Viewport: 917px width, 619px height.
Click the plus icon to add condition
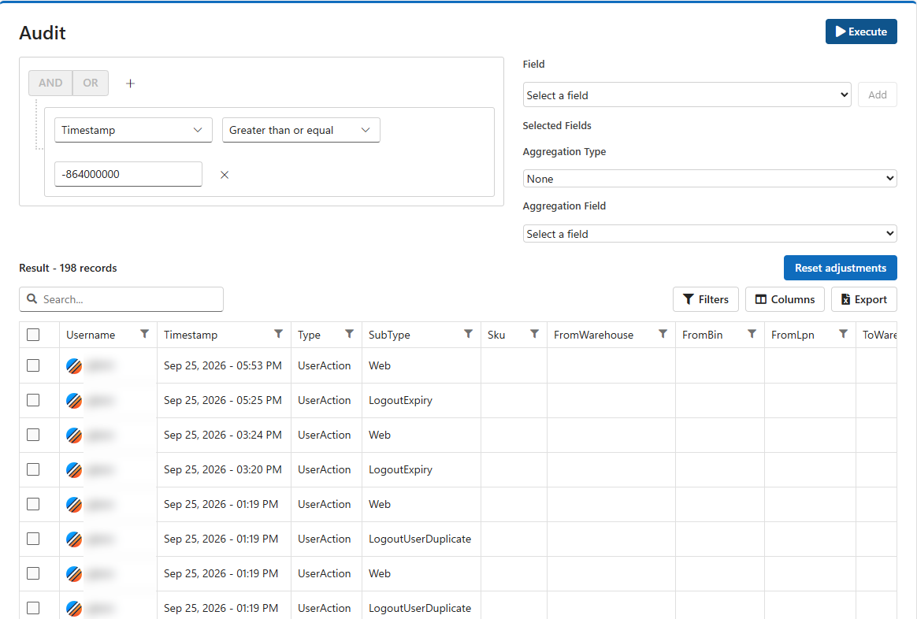coord(131,83)
